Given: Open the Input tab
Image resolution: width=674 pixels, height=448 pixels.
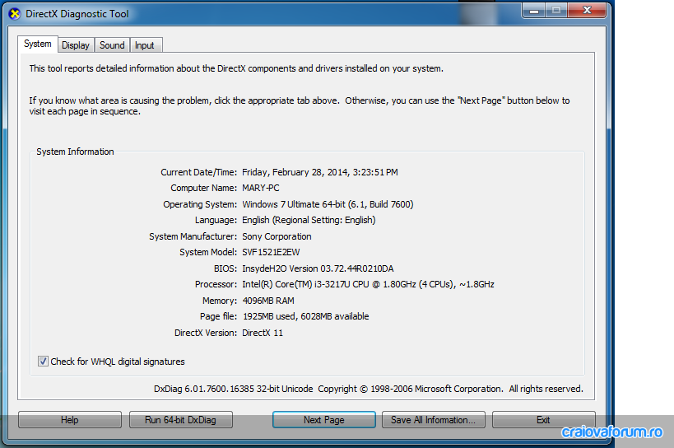Looking at the screenshot, I should pyautogui.click(x=145, y=45).
